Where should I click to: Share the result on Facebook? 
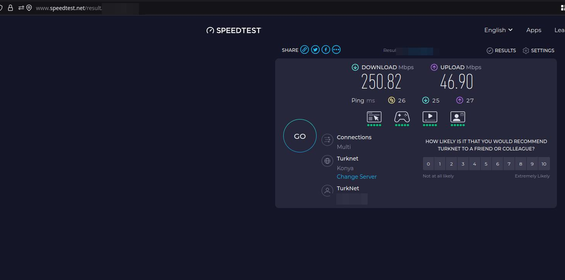(x=326, y=50)
